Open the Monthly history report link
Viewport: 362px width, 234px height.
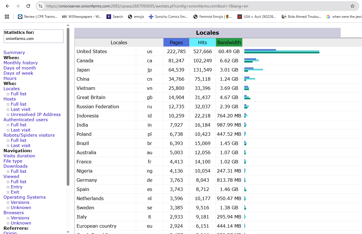20,63
